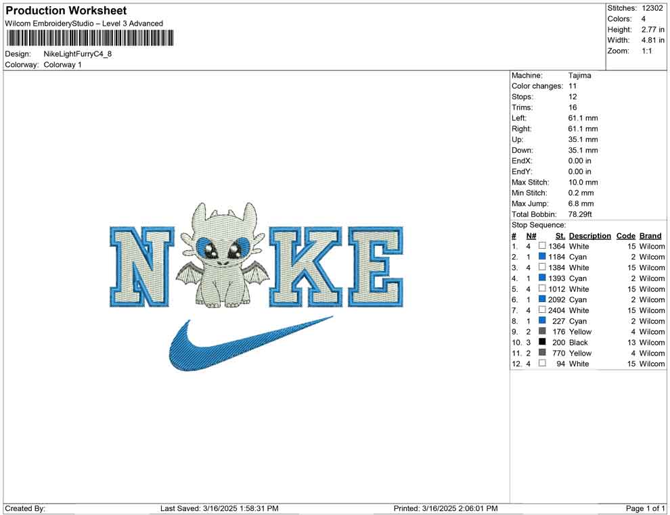Viewport: 670px width, 515px height.
Task: Click the 'Page 1 of 1' indicator
Action: (645, 508)
